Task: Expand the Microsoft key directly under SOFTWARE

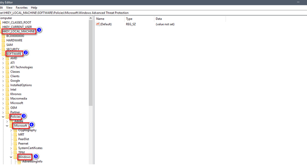Action: coord(3,103)
